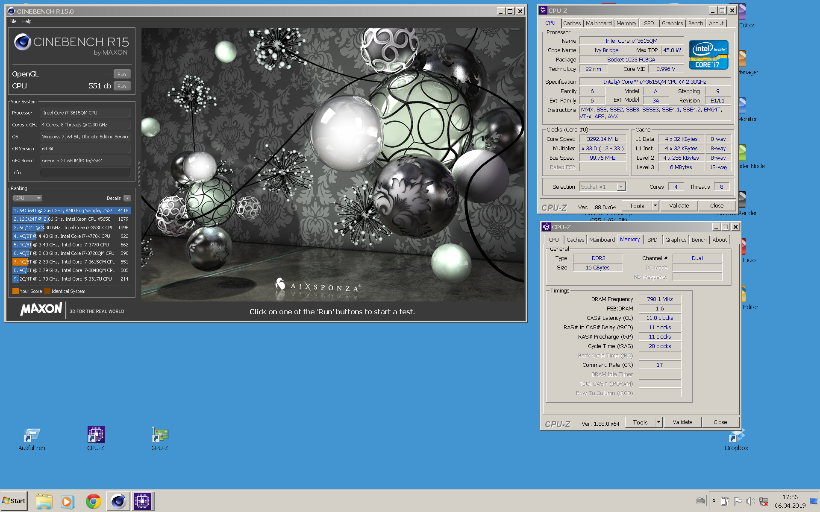Open the SPD tab in upper CPU-Z
Image resolution: width=820 pixels, height=512 pixels.
tap(649, 23)
